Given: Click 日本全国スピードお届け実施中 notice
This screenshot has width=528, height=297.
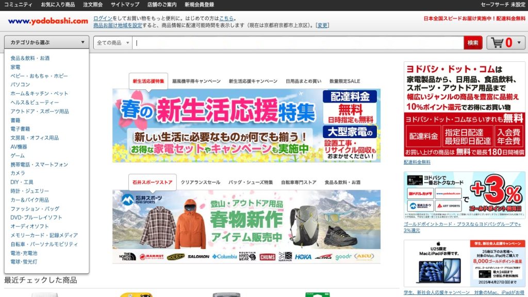Looking at the screenshot, I should click(474, 19).
